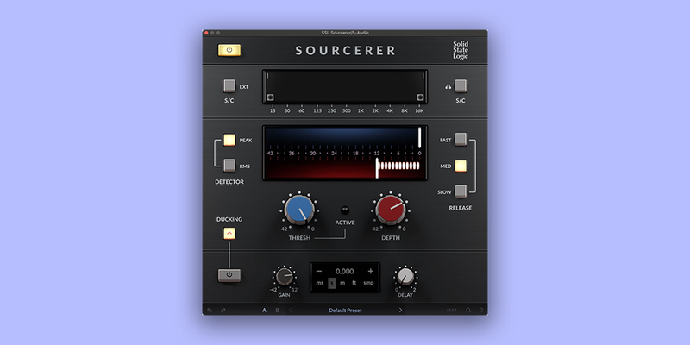Click the ACTIVE indicator LED
The height and width of the screenshot is (345, 690).
point(345,210)
